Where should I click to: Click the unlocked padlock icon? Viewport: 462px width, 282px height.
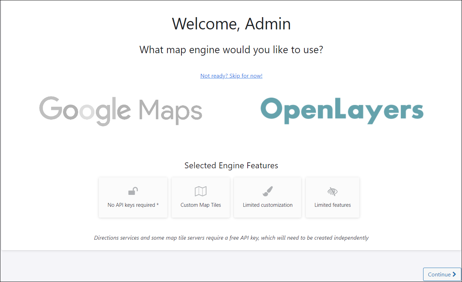coord(133,191)
